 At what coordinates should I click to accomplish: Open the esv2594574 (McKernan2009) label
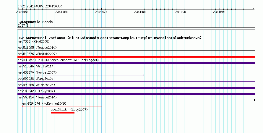[x=44, y=103]
